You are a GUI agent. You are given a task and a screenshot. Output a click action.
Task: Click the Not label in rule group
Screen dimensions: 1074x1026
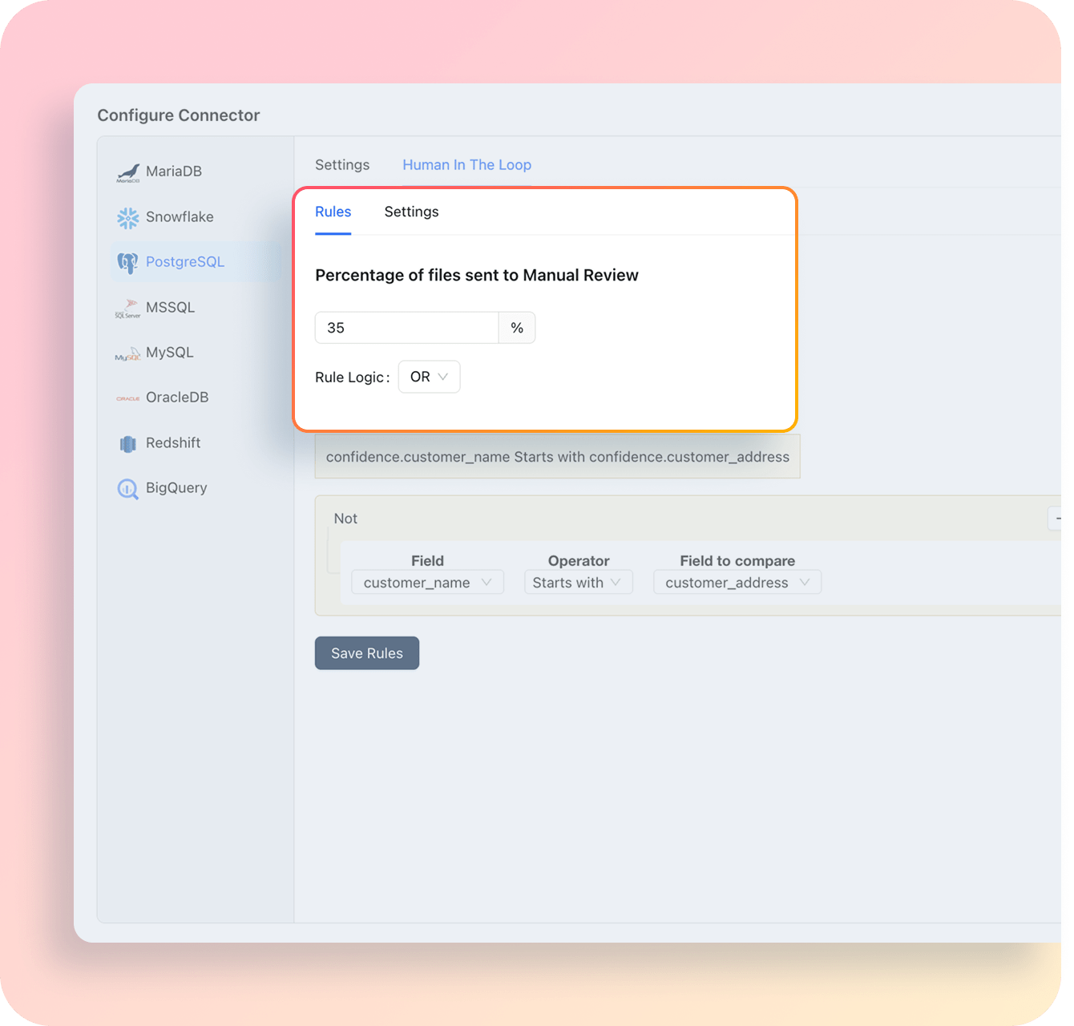tap(345, 519)
